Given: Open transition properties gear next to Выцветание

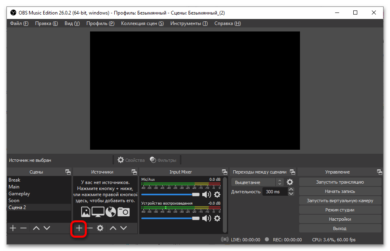Looking at the screenshot, I should coord(290,182).
